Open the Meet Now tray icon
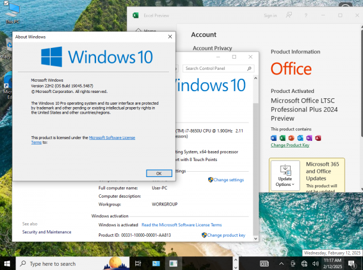Viewport: 363px width, 270px height. point(293,263)
